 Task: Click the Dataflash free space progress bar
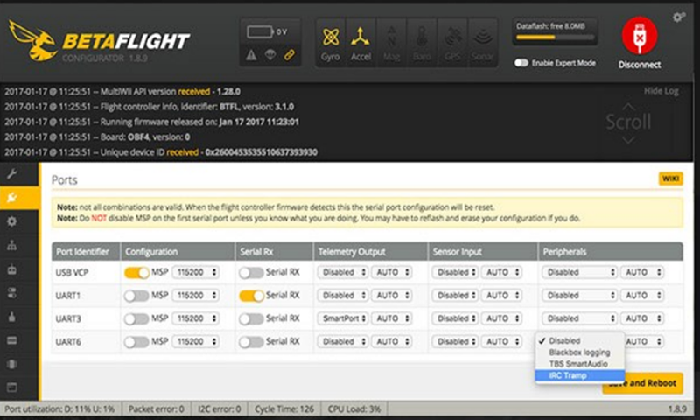tap(548, 38)
